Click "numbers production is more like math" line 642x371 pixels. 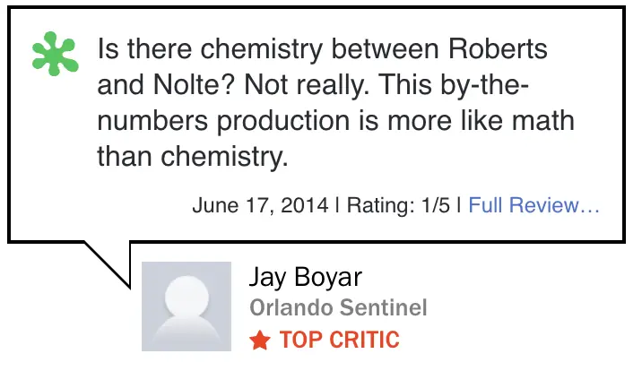click(335, 120)
